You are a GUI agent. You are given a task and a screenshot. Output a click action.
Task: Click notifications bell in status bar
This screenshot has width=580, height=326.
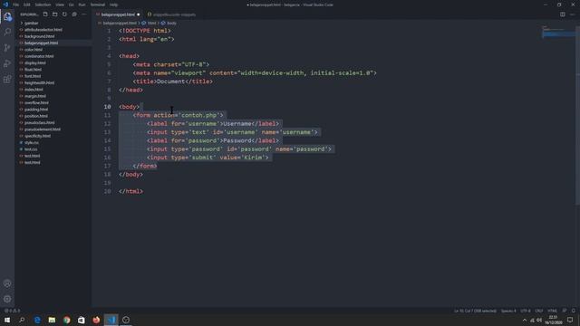tap(574, 311)
